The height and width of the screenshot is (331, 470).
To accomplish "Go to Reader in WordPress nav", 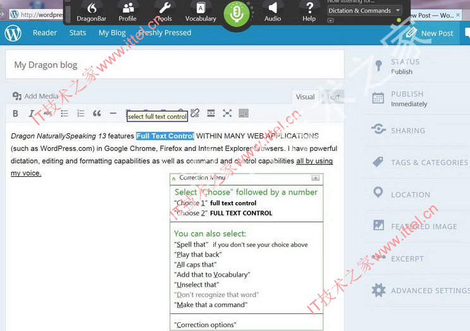I will pos(45,33).
